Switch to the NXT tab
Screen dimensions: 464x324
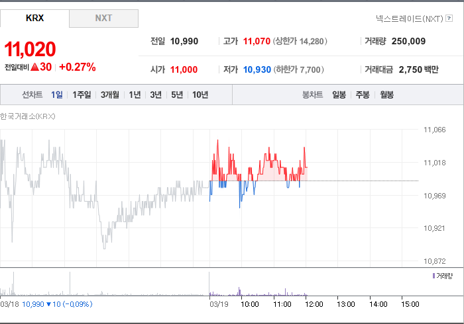coord(103,19)
